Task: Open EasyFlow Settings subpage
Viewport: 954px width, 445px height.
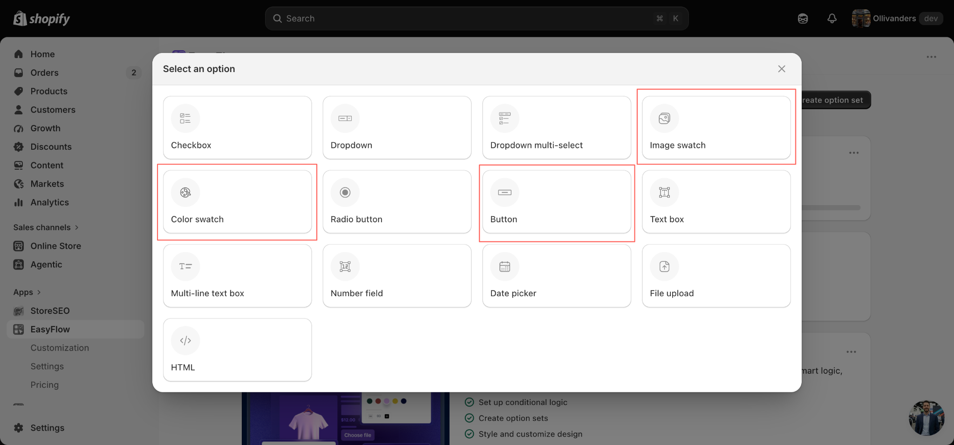Action: (47, 366)
